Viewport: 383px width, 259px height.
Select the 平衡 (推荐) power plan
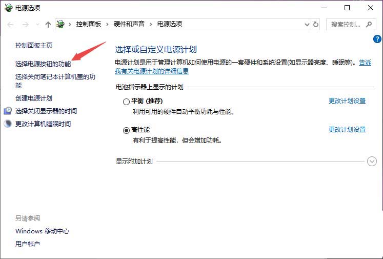tap(126, 102)
